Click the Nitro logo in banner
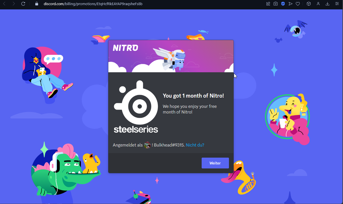Screen dimensions: 343x204 125,48
